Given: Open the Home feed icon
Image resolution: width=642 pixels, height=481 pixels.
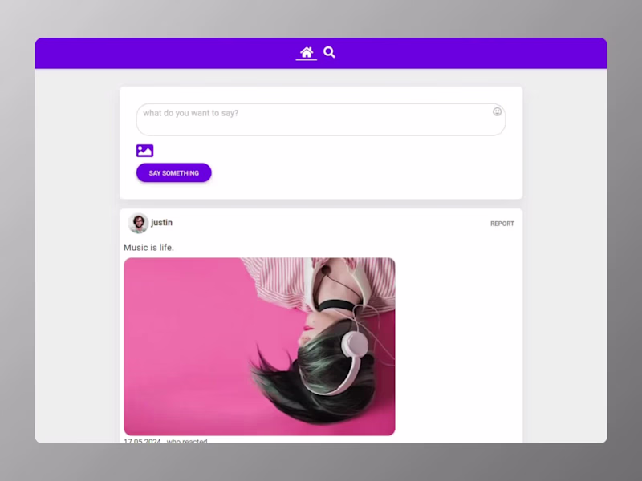Looking at the screenshot, I should tap(307, 52).
